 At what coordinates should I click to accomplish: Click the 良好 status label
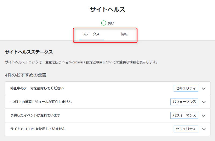(111, 23)
